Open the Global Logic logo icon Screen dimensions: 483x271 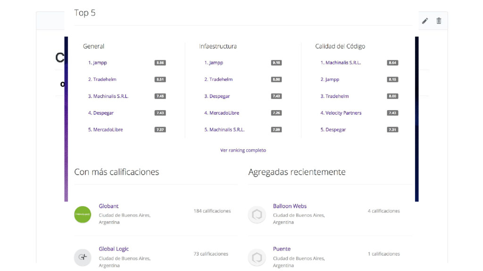[x=83, y=257]
